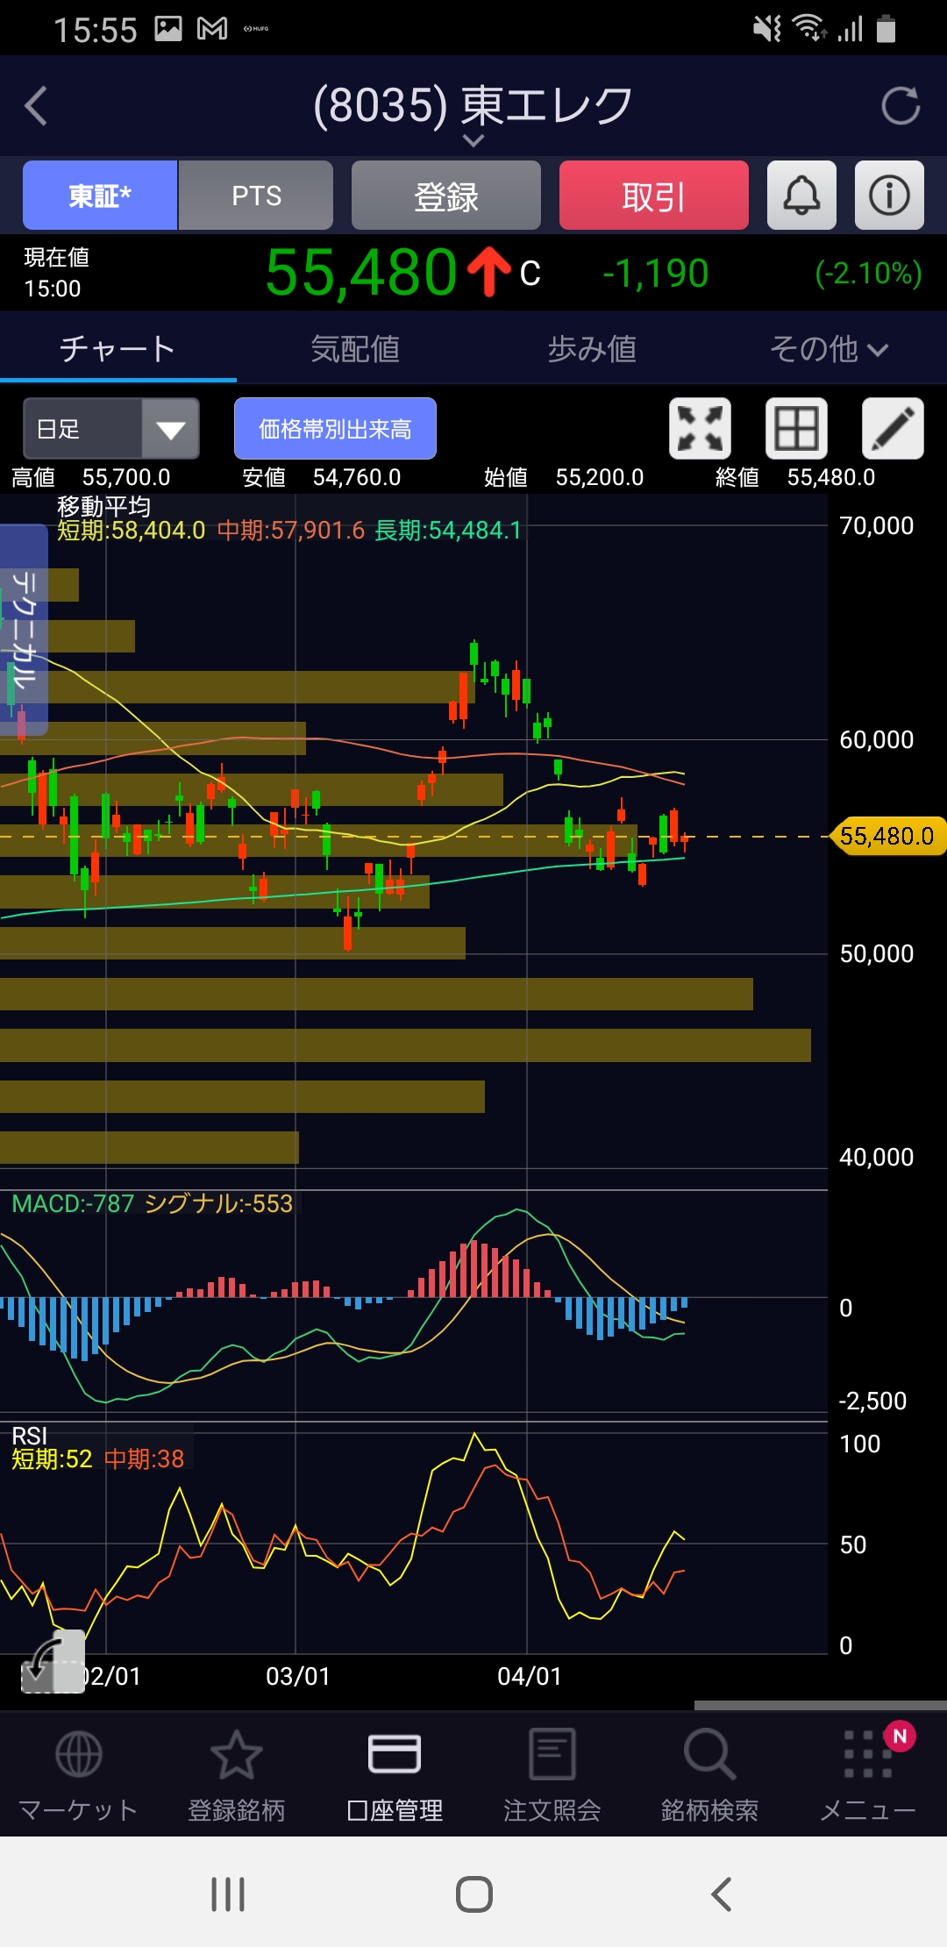Expand その他 tab dropdown
Screen dimensions: 947x1947
pos(829,349)
